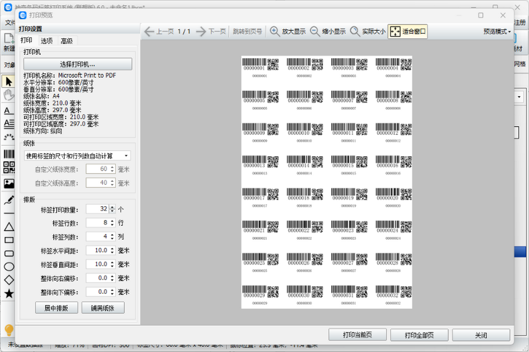
Task: Decrease the label rows (标签行数) stepper
Action: coord(113,225)
